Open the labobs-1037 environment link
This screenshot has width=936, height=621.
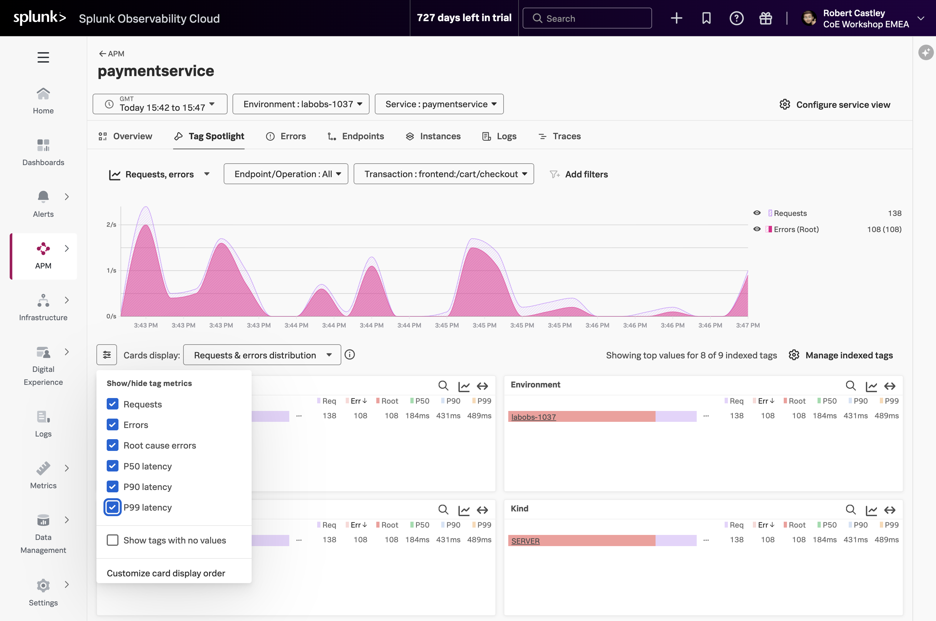(533, 417)
